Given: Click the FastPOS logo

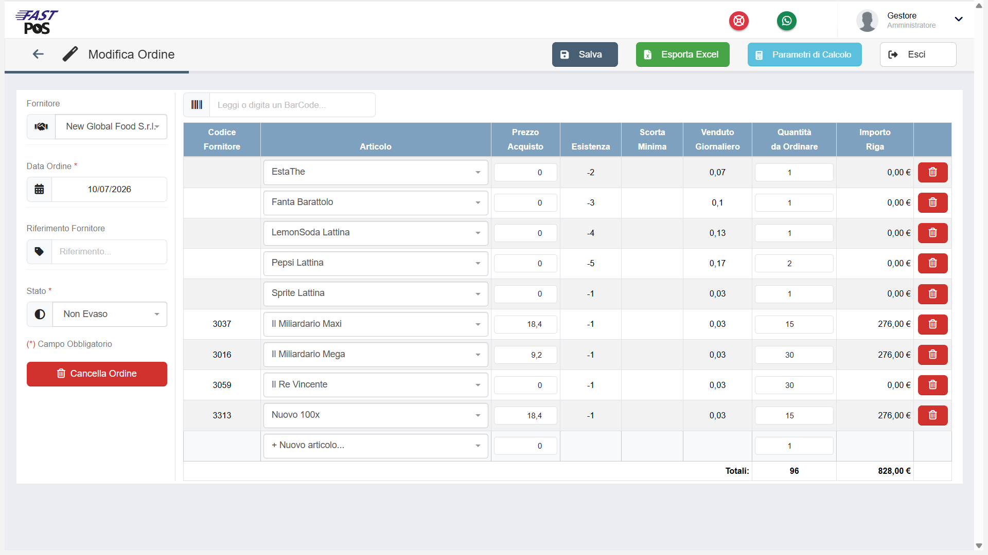Looking at the screenshot, I should 37,22.
